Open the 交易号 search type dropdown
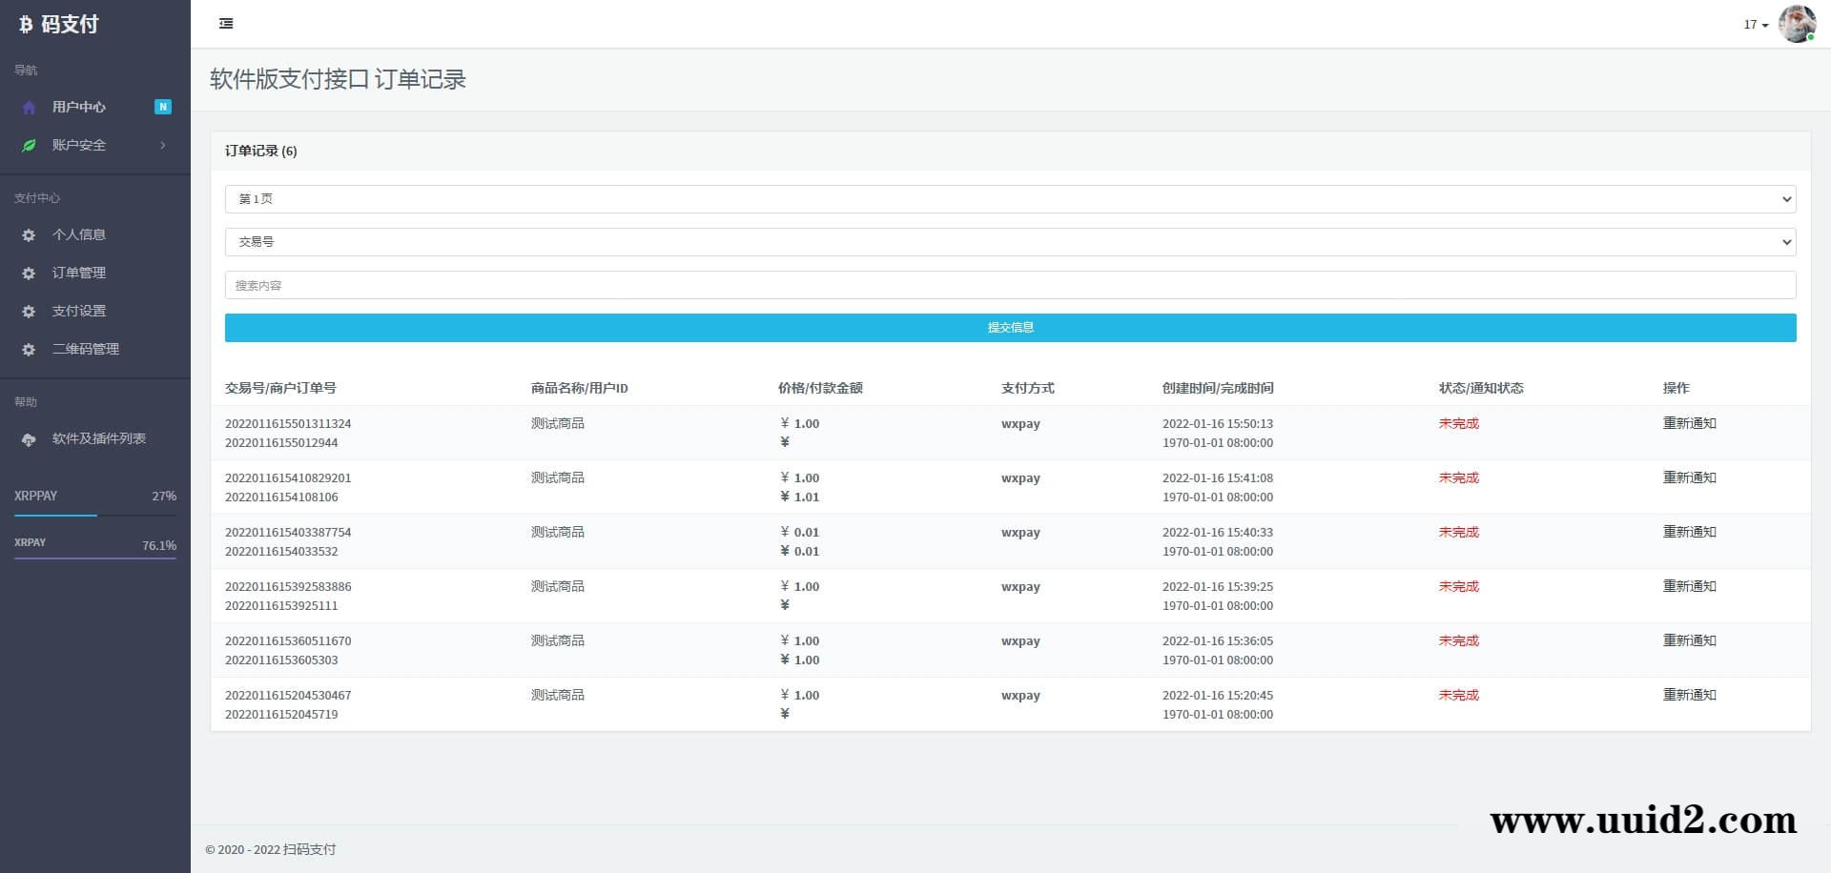 pos(1010,242)
